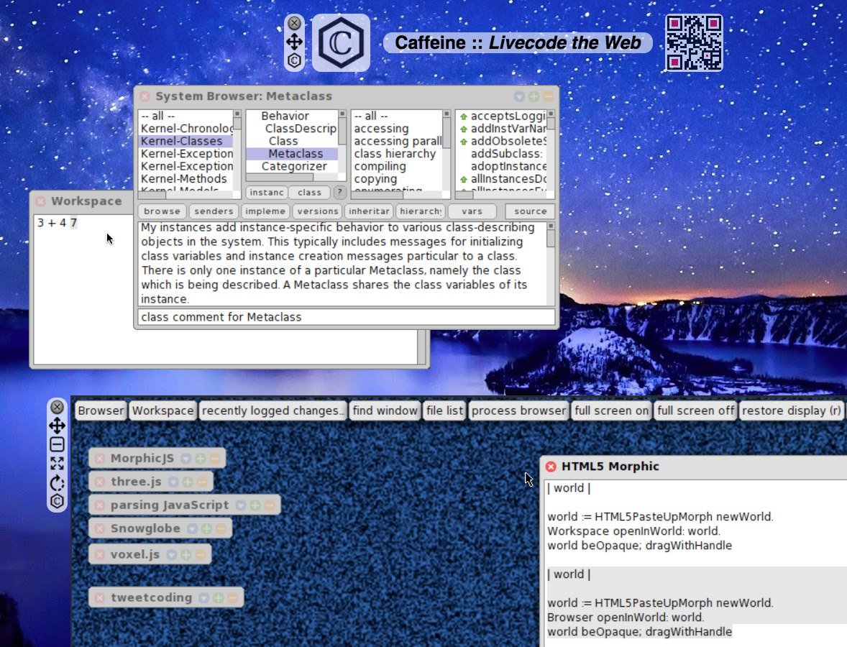This screenshot has width=847, height=647.
Task: Click the orange minus icon on voxel.js bar
Action: point(199,554)
